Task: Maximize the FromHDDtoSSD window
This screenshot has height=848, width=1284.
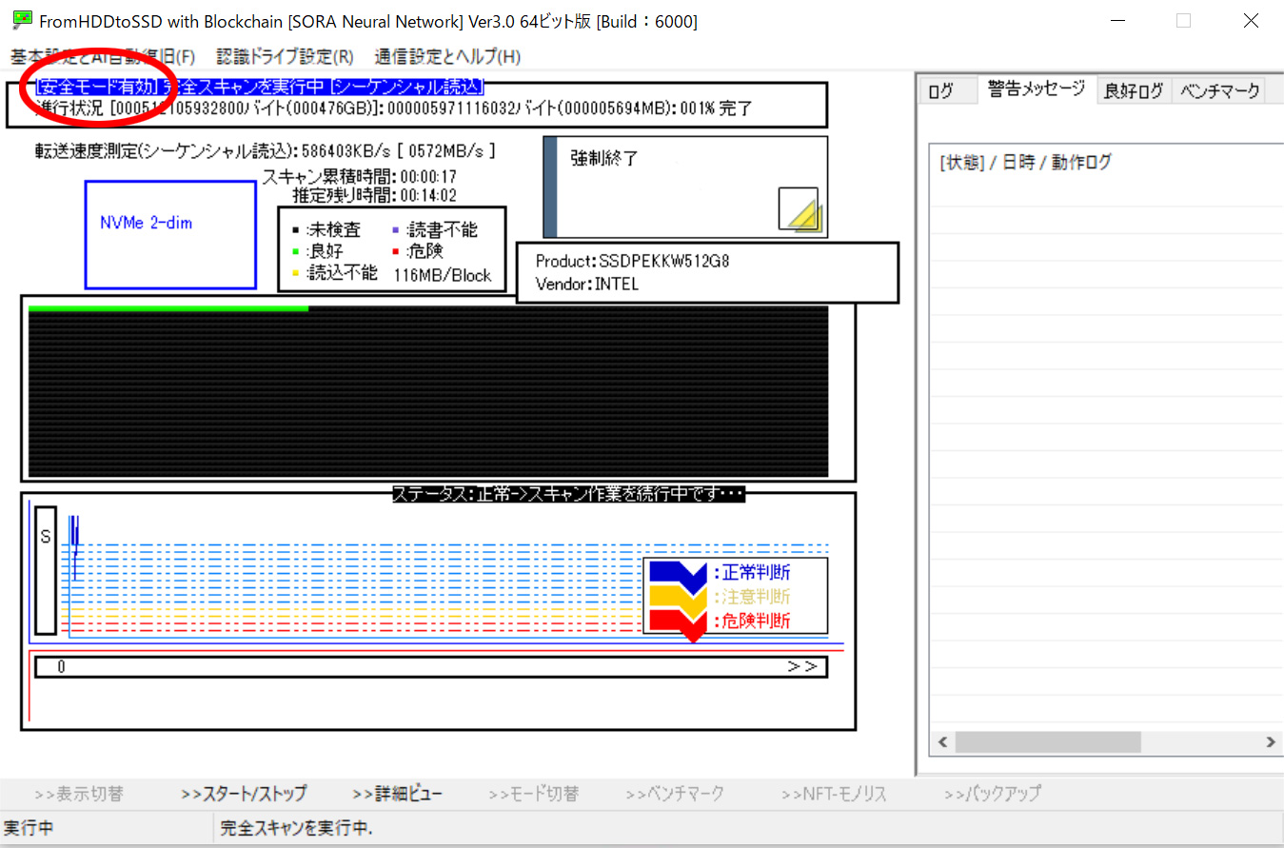Action: (x=1183, y=21)
